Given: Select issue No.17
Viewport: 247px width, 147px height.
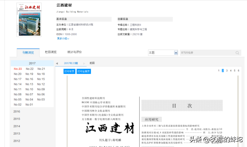Looking at the screenshot, I should coord(17,79).
